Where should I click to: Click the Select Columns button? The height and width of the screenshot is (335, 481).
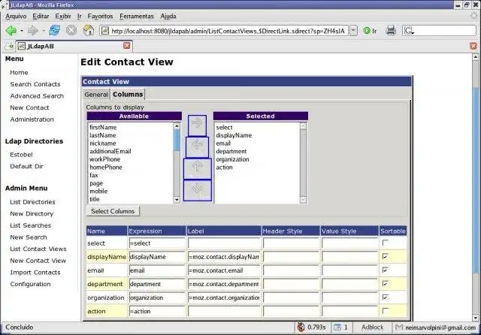113,211
